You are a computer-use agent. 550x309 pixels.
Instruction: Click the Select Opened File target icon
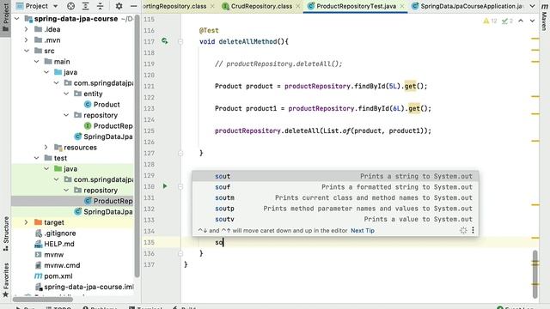(70, 6)
